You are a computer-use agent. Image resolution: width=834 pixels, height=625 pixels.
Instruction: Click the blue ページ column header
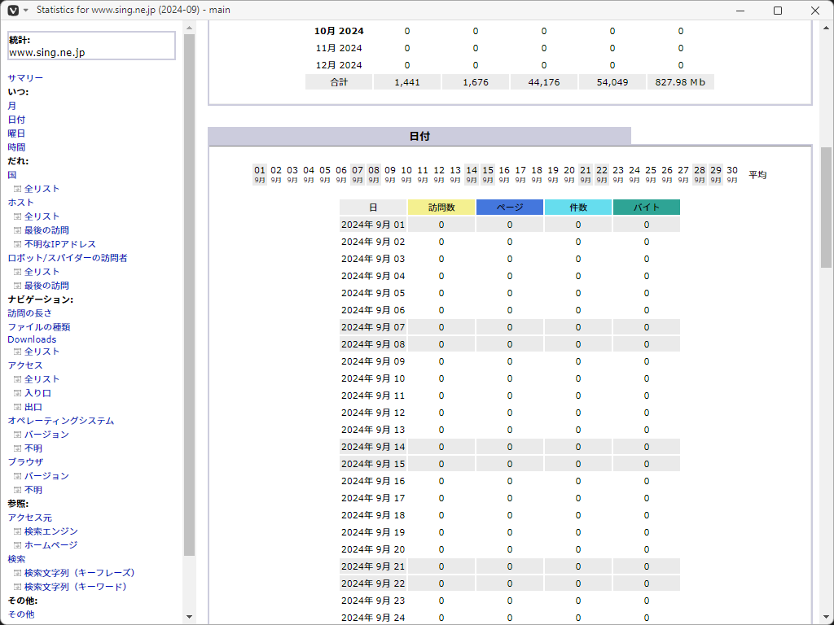[x=510, y=208]
